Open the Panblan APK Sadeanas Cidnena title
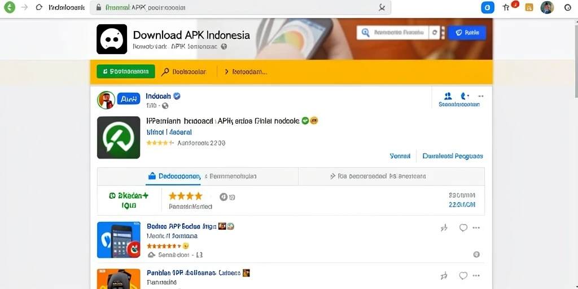Screen dimensions: 578x289 tap(194, 273)
